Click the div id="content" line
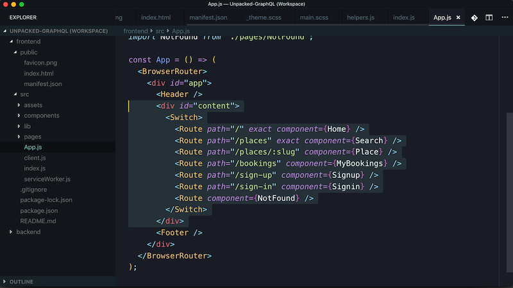Viewport: 513px width, 288px height. 198,106
